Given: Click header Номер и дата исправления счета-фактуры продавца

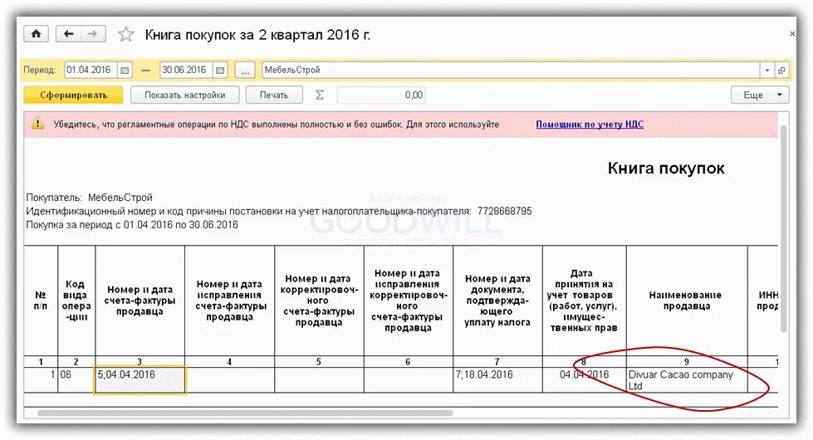Looking at the screenshot, I should (x=230, y=301).
